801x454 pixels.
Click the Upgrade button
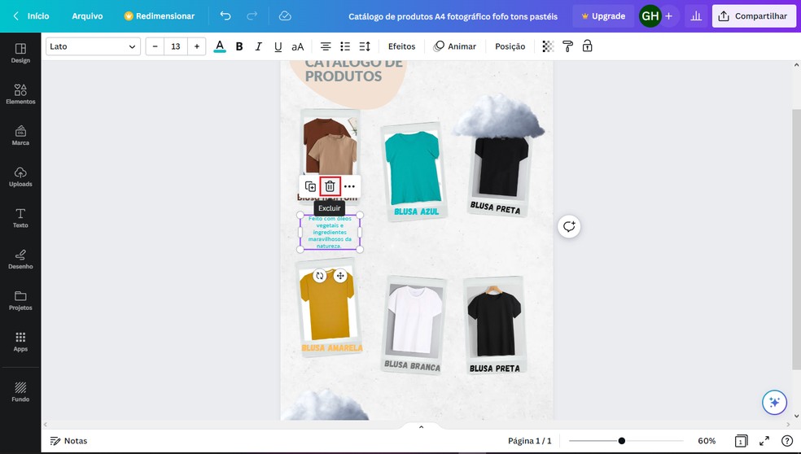602,16
